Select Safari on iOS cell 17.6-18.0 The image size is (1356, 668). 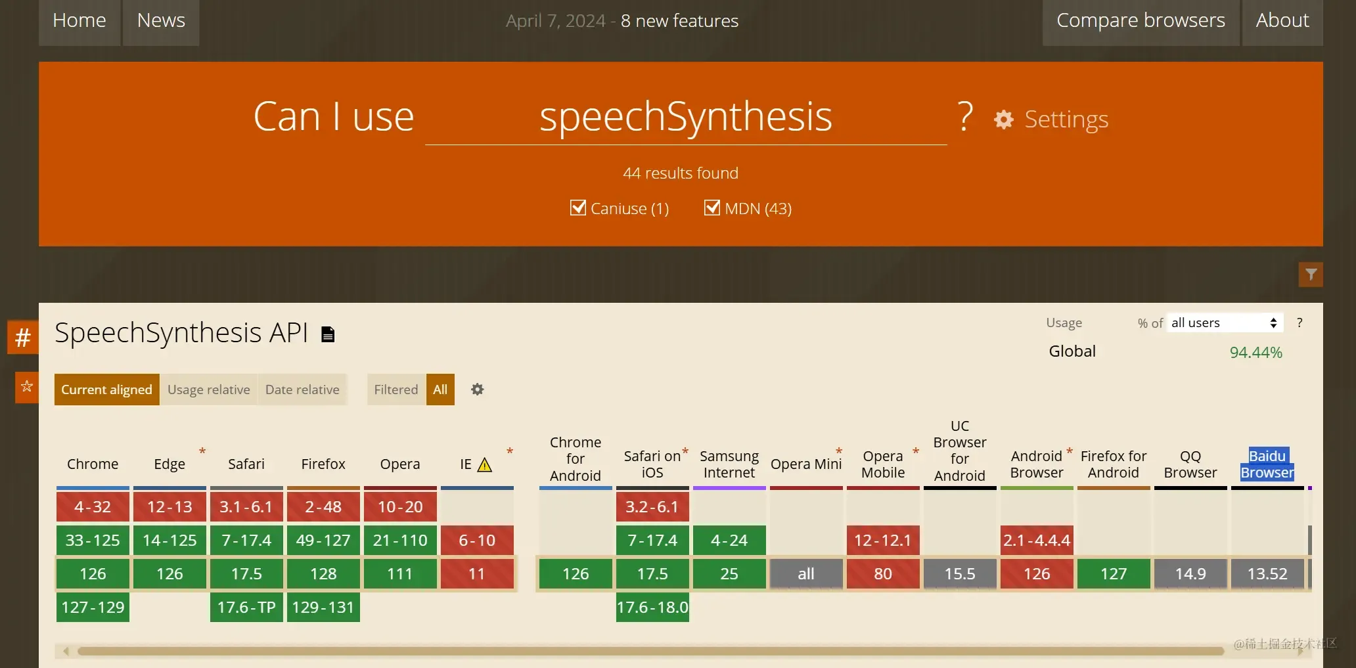click(x=652, y=607)
